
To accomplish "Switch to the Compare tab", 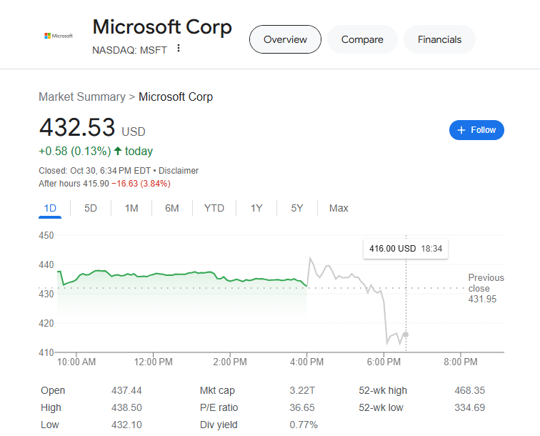I will (x=362, y=39).
